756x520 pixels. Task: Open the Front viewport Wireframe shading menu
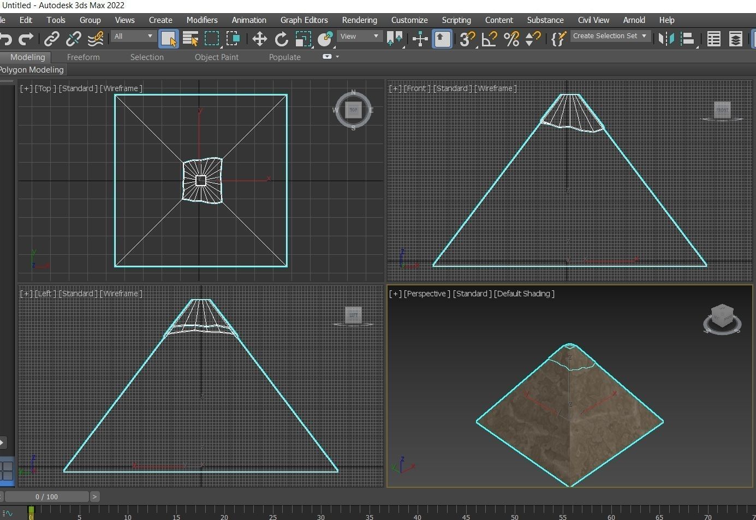[x=496, y=88]
